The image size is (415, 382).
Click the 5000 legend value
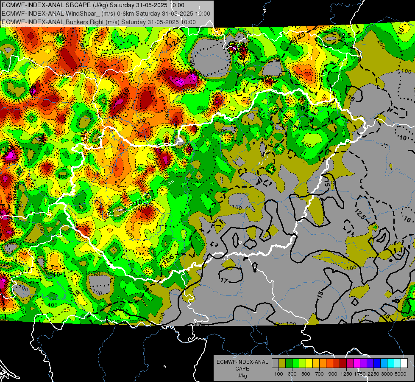click(x=401, y=374)
